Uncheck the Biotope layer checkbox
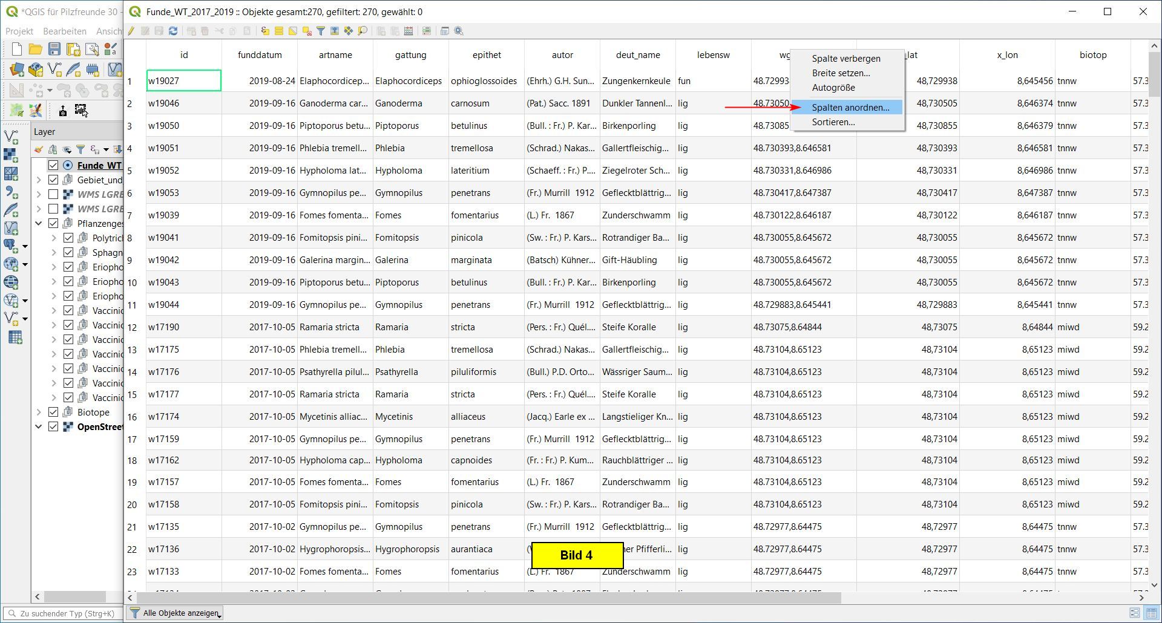 tap(53, 413)
